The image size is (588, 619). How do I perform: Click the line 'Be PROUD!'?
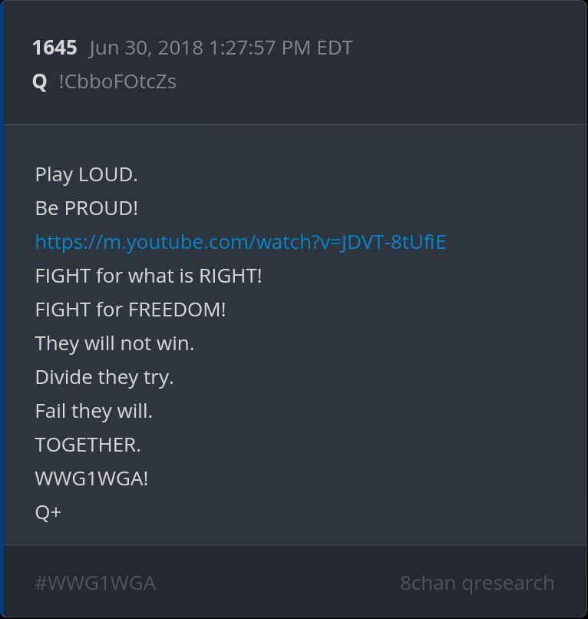[x=87, y=208]
